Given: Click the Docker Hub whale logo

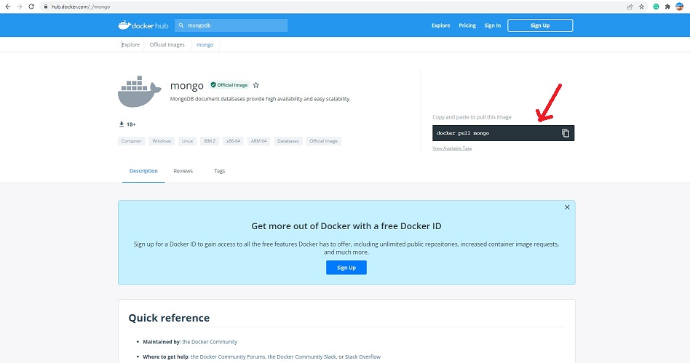Looking at the screenshot, I should coord(141,25).
